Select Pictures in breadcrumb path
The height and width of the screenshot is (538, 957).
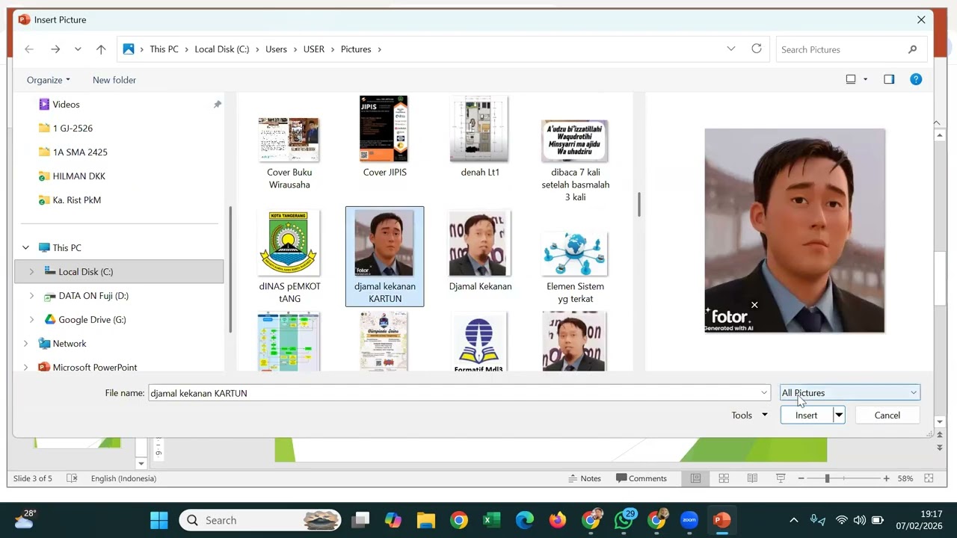(356, 49)
